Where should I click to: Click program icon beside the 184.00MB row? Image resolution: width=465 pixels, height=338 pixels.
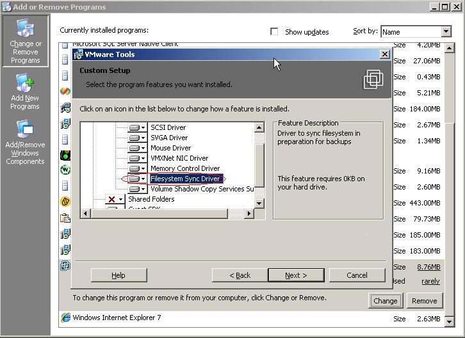65,108
